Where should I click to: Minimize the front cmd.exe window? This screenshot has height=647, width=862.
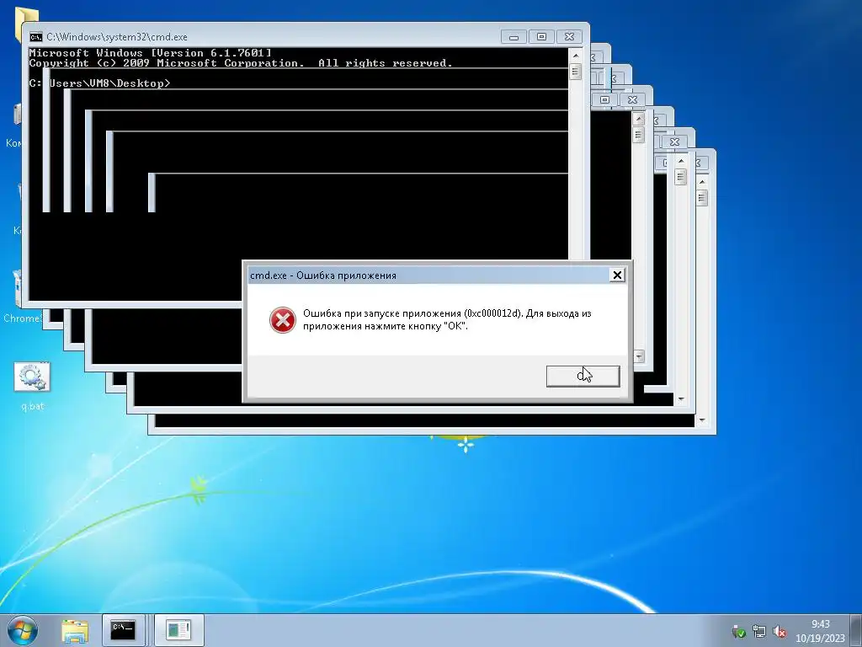(513, 37)
